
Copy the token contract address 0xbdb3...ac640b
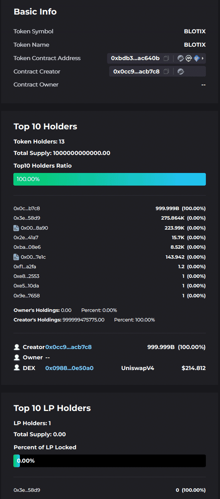166,58
